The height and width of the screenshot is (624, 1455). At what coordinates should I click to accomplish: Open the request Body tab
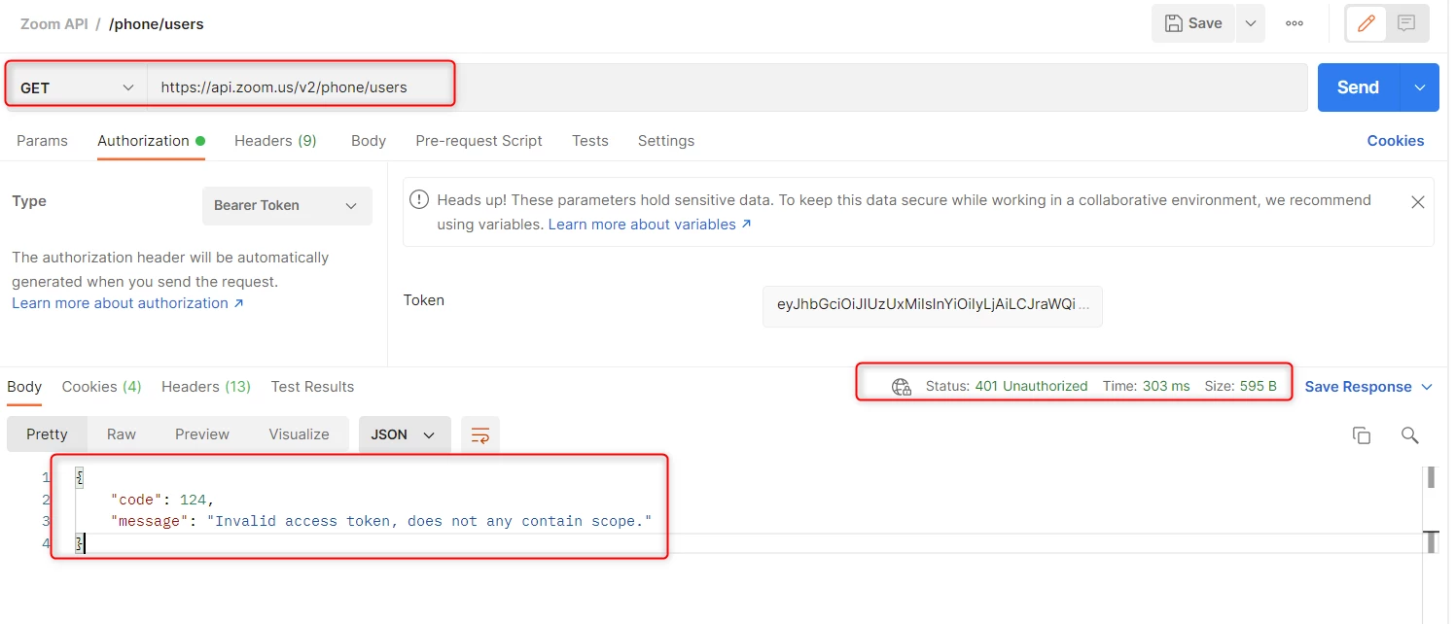[x=369, y=141]
